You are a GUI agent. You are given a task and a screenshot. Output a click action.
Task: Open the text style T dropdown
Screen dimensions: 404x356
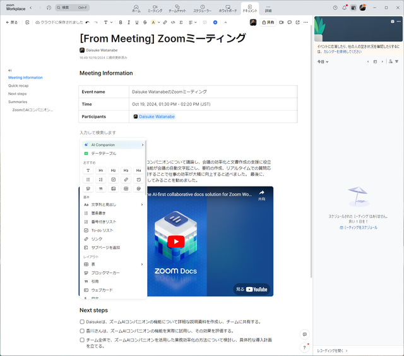[108, 23]
